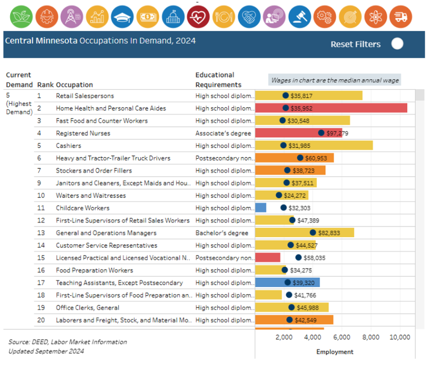Click the Educational Requirements column header
This screenshot has height=366, width=426.
tap(218, 80)
